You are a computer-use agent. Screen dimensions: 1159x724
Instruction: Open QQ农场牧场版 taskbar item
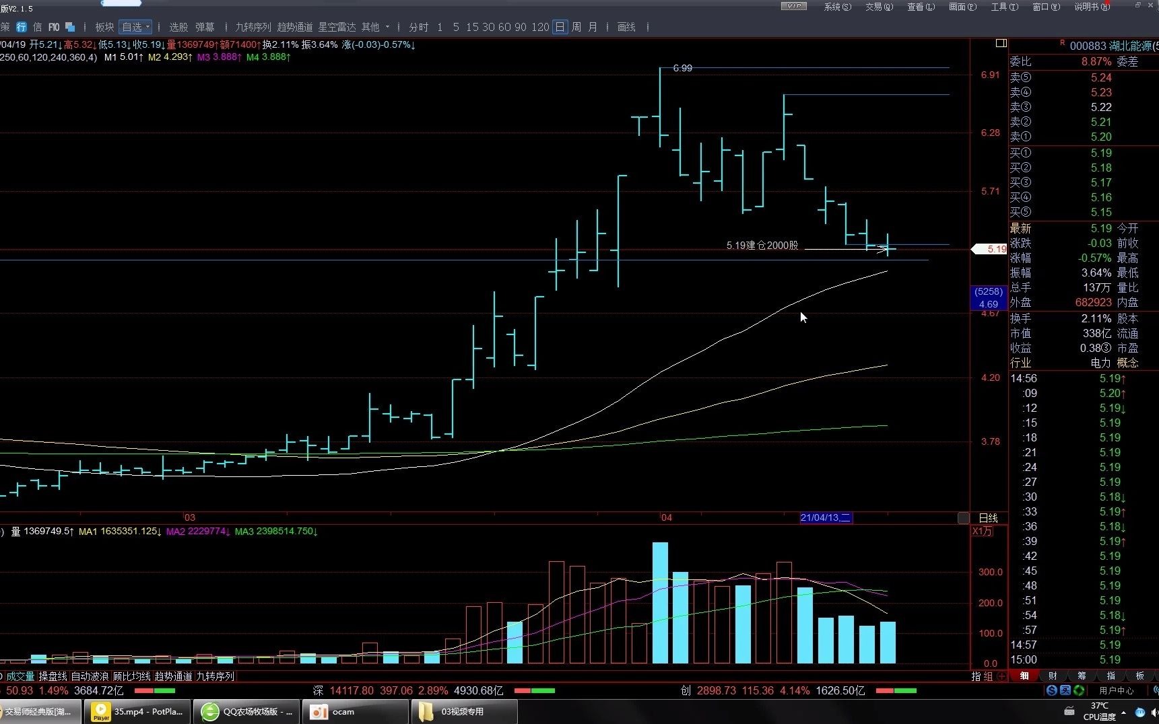(247, 711)
